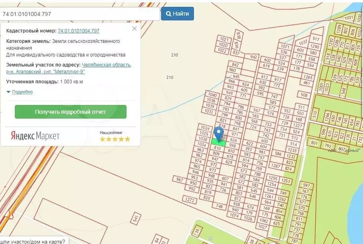Click the cadastral number search field
Viewport: 363px width, 244px height.
(80, 14)
